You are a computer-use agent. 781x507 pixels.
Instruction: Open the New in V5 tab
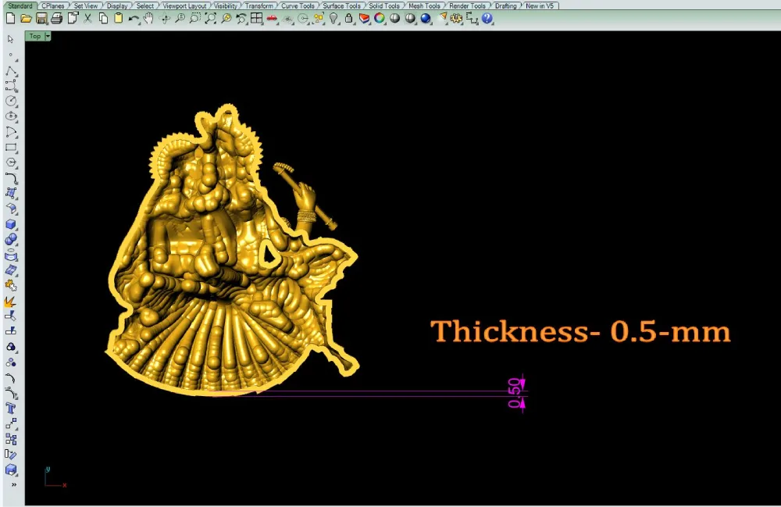pos(540,5)
